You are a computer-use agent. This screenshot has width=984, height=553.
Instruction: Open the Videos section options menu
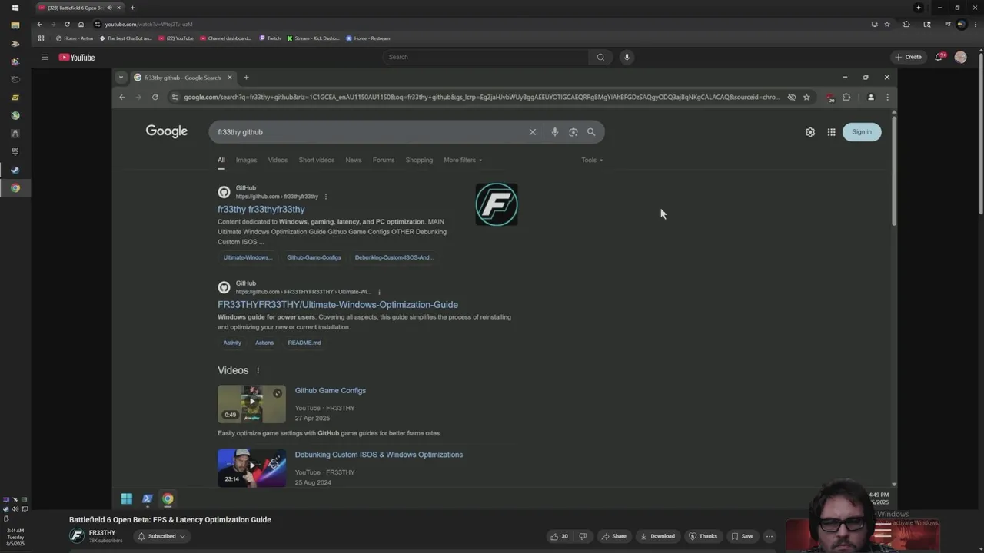[x=258, y=370]
